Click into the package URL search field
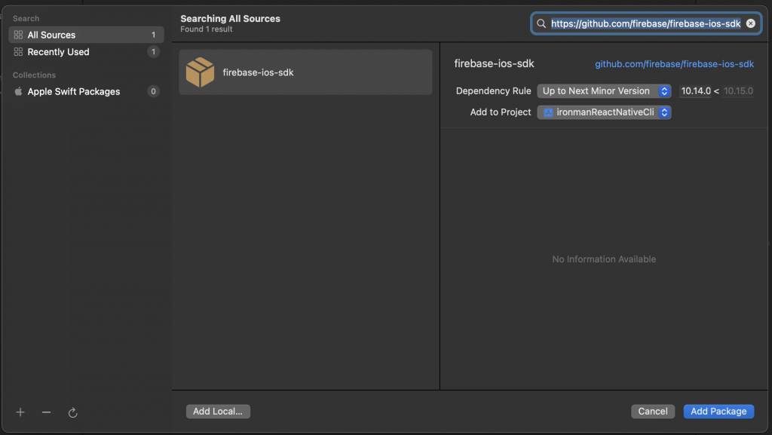Screen dimensions: 772x435 pyautogui.click(x=645, y=23)
